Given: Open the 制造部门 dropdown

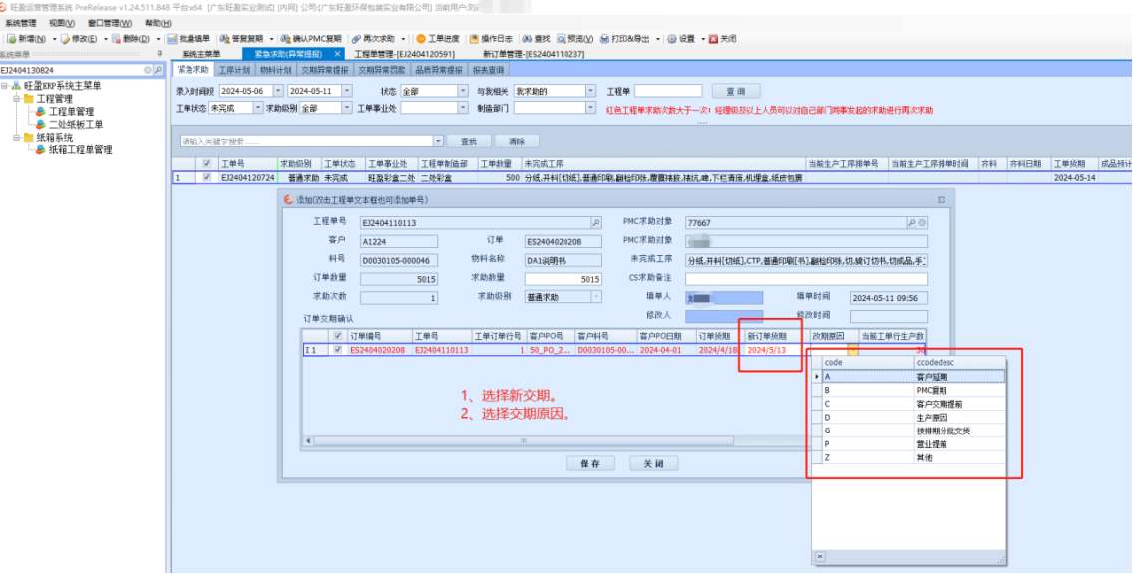Looking at the screenshot, I should click(x=590, y=108).
